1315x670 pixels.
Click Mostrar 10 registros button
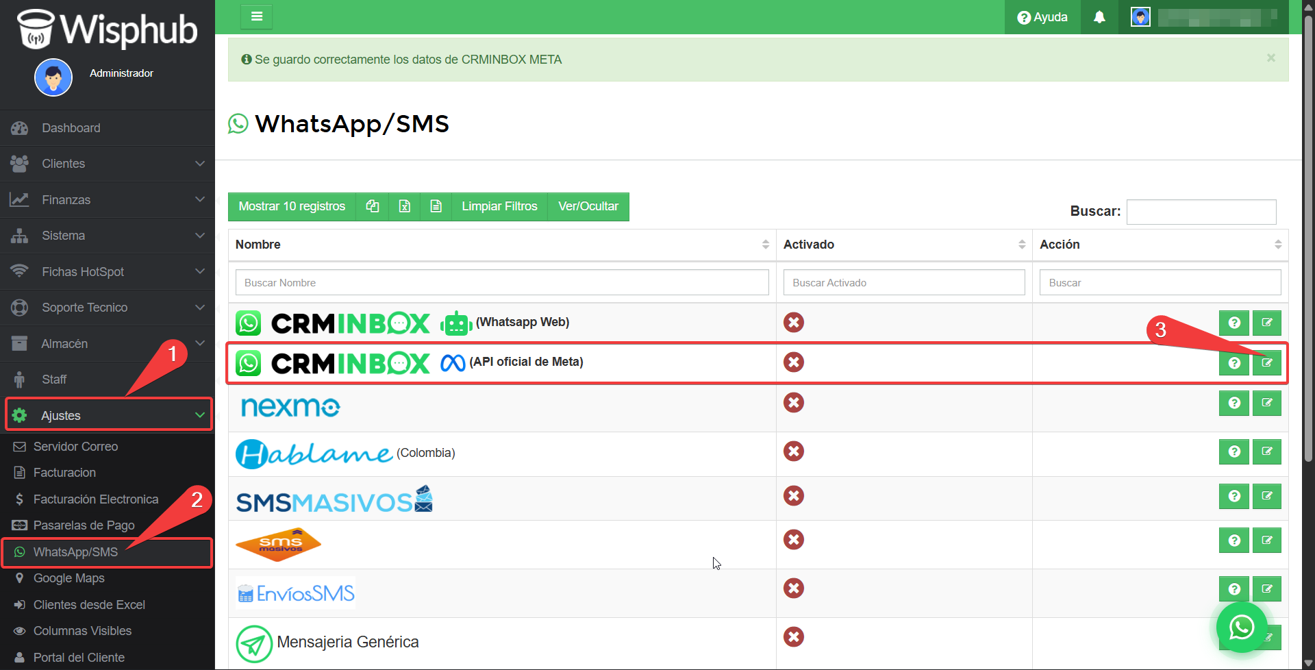pyautogui.click(x=292, y=206)
